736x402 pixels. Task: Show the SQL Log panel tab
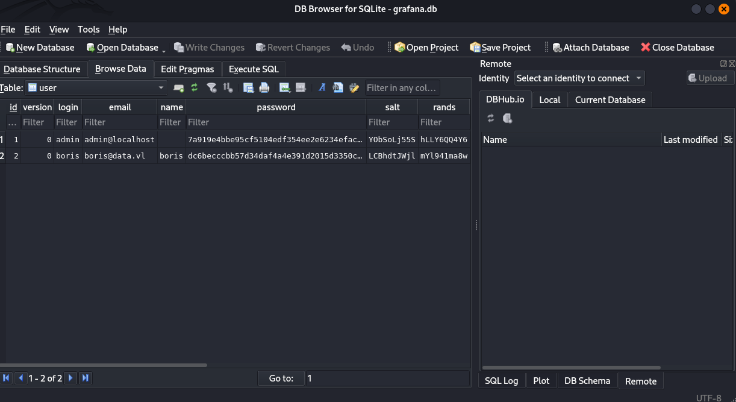pyautogui.click(x=502, y=381)
